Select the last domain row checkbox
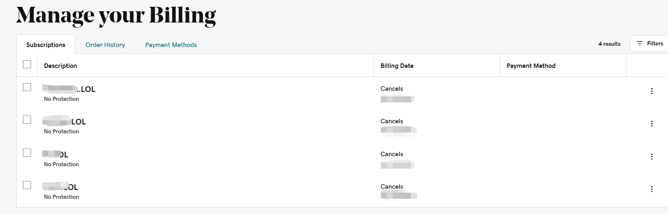Viewport: 668px width, 214px height. pos(27,185)
